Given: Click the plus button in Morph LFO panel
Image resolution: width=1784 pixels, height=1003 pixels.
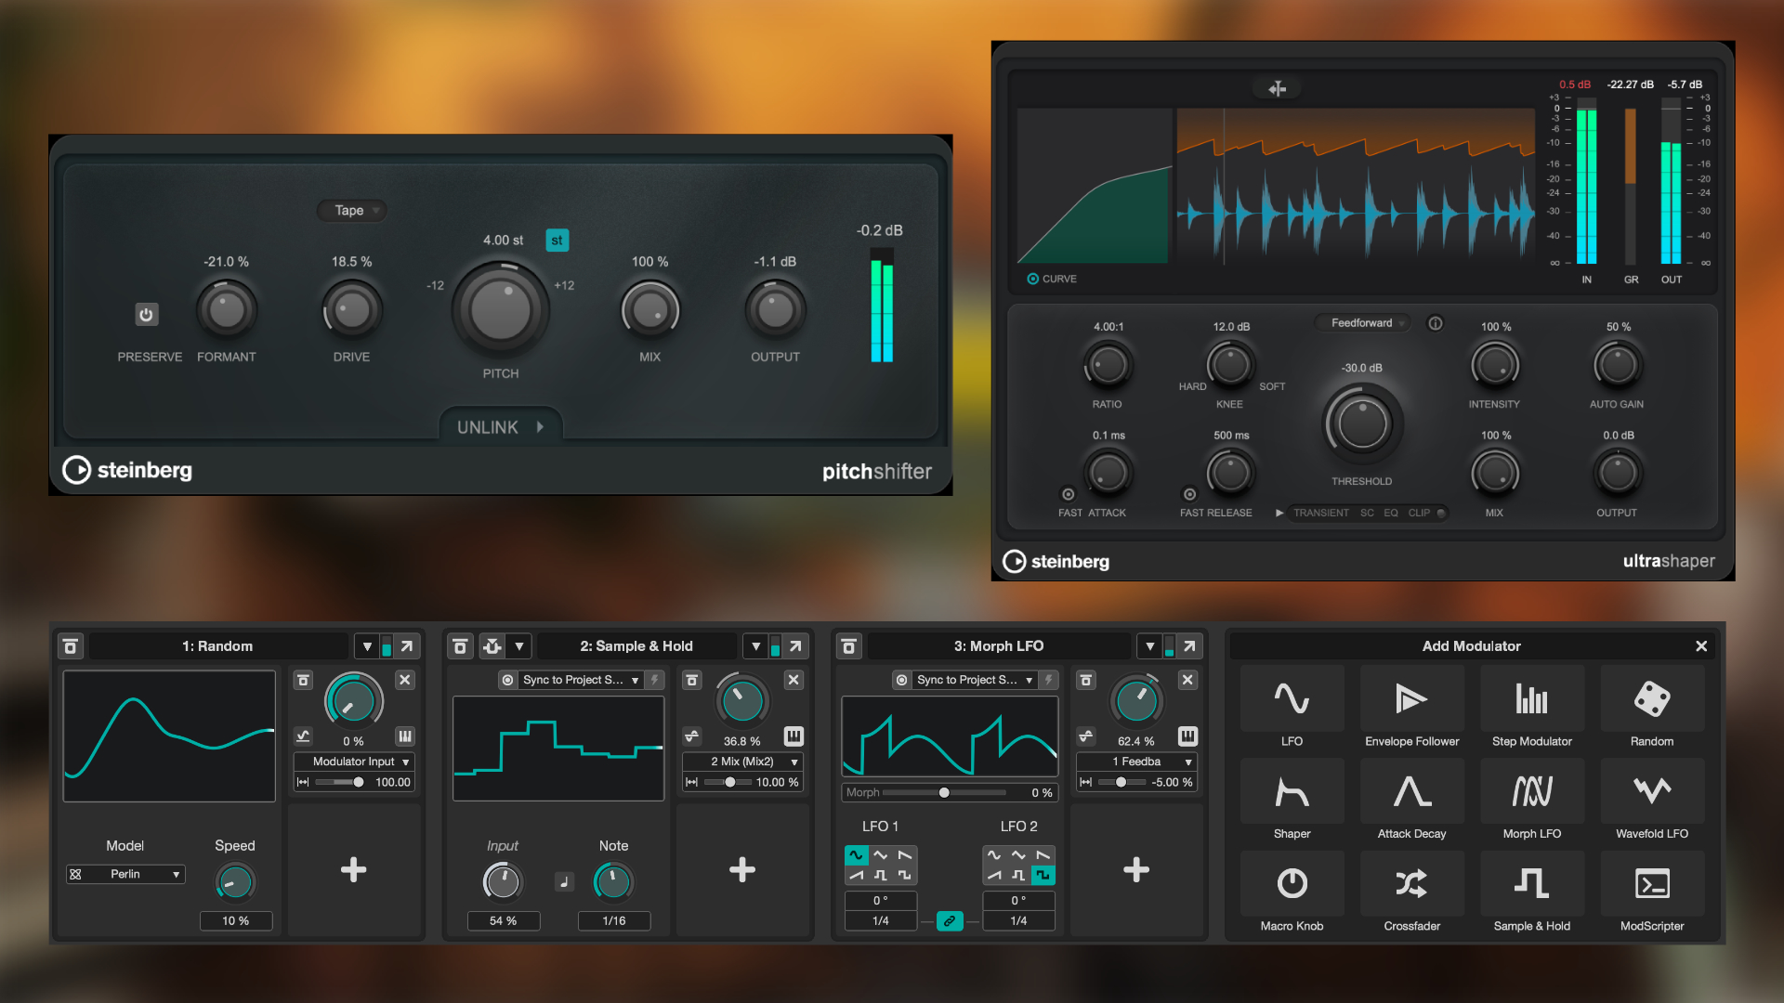Looking at the screenshot, I should (x=1136, y=870).
